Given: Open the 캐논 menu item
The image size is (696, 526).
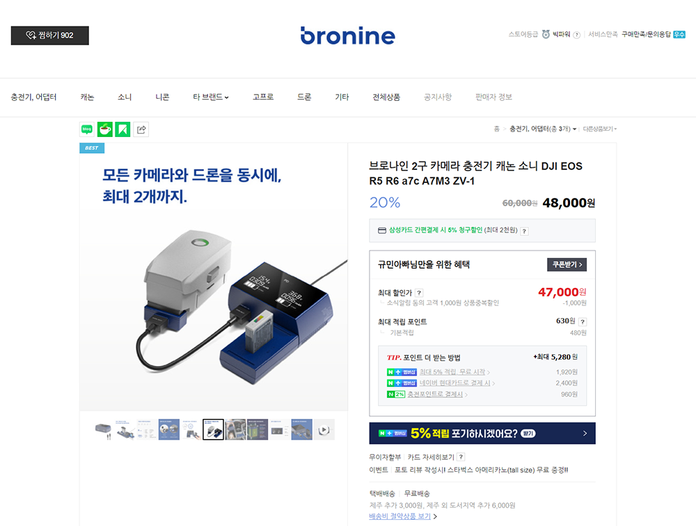Looking at the screenshot, I should pyautogui.click(x=87, y=97).
